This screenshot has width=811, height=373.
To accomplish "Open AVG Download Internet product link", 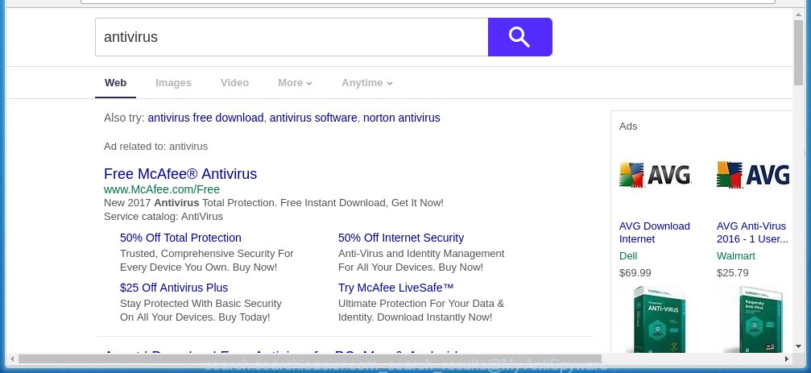I will 654,232.
